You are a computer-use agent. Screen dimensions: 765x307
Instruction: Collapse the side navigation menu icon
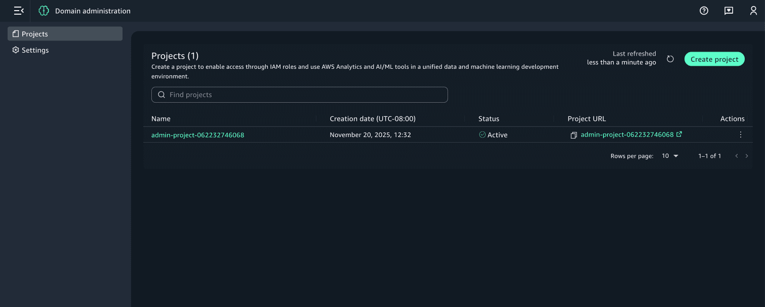click(19, 11)
